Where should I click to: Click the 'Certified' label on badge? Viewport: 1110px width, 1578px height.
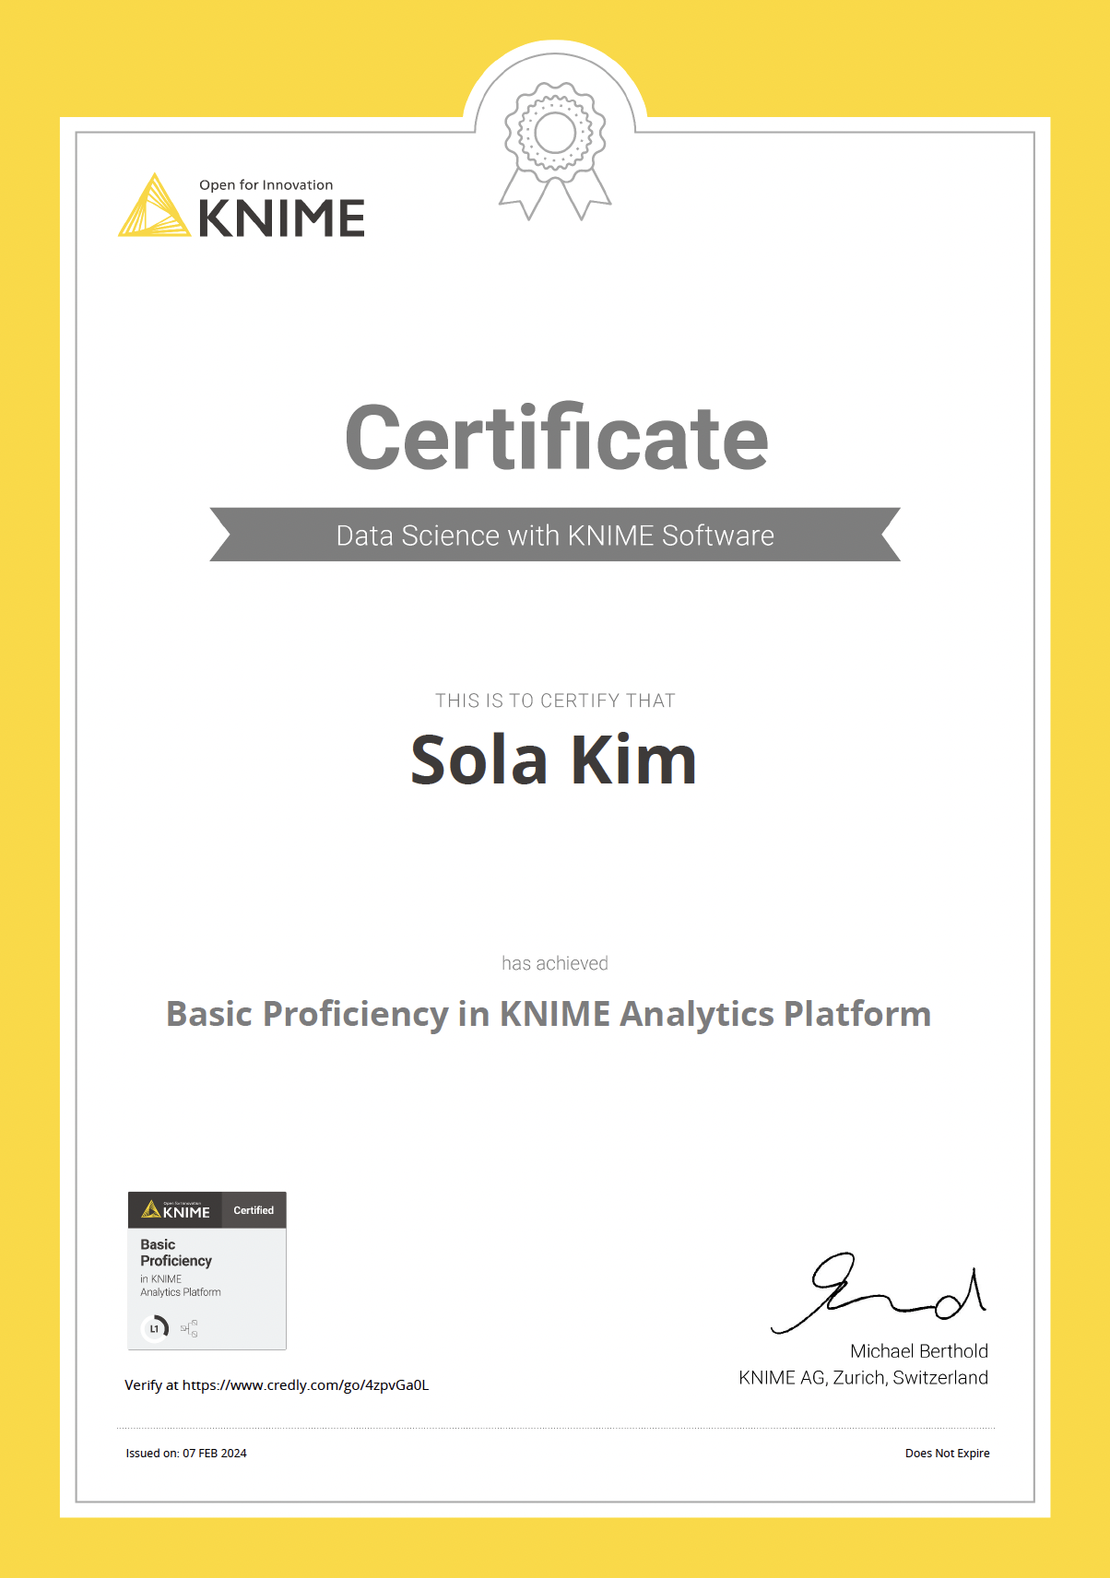pyautogui.click(x=254, y=1210)
